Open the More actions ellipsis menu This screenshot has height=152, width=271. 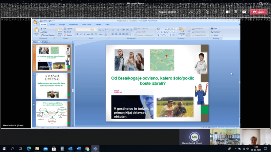(x=215, y=12)
